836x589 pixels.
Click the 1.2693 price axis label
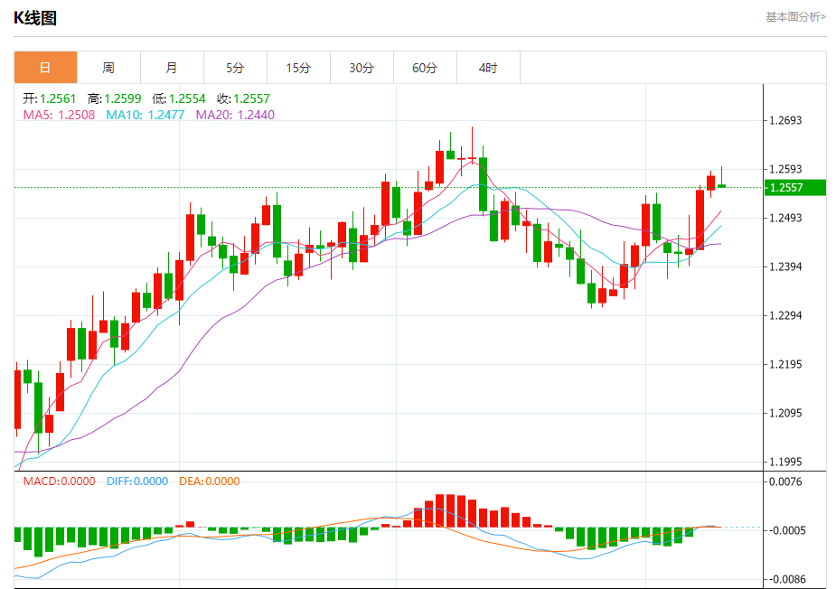tap(785, 120)
